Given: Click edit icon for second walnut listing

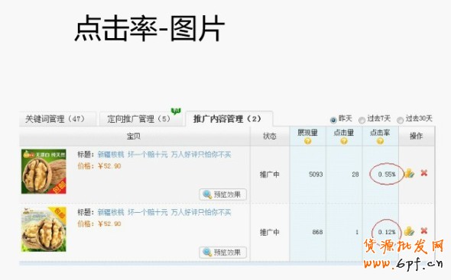Looking at the screenshot, I should [409, 231].
